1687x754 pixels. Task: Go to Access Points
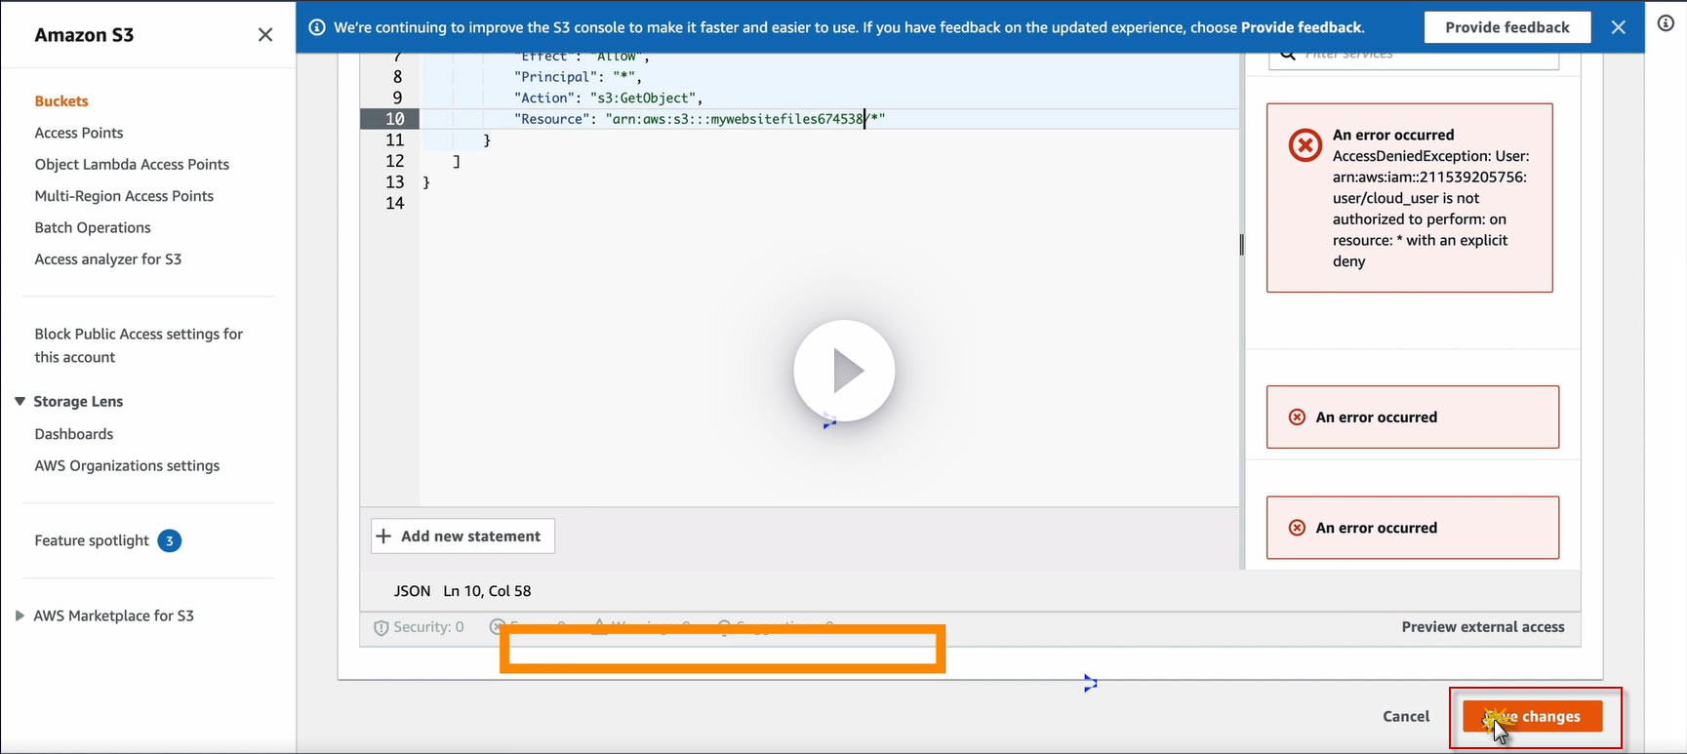coord(79,133)
